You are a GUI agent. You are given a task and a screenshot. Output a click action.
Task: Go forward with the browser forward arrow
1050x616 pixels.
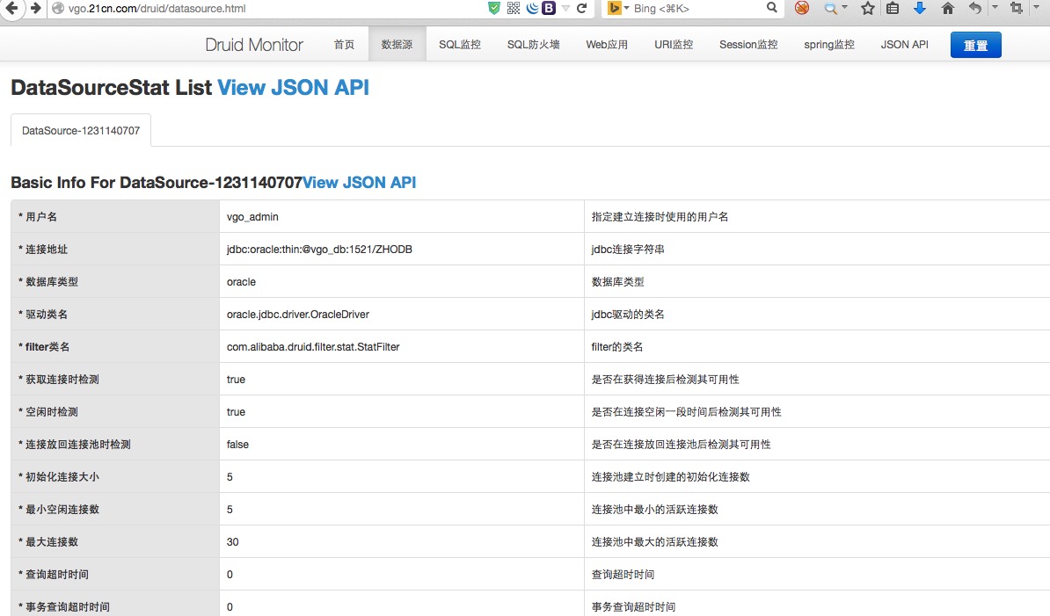point(36,8)
